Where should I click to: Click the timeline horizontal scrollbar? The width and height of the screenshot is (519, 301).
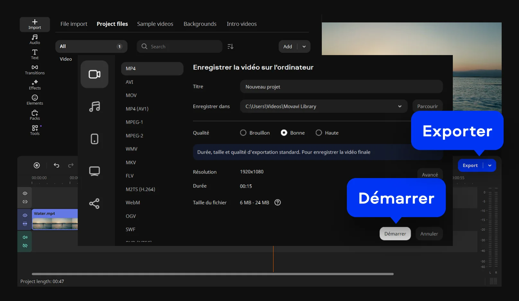click(x=212, y=274)
